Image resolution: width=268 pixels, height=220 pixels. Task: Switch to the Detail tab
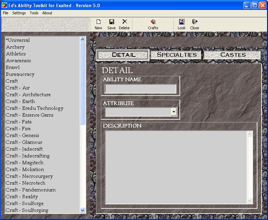123,55
